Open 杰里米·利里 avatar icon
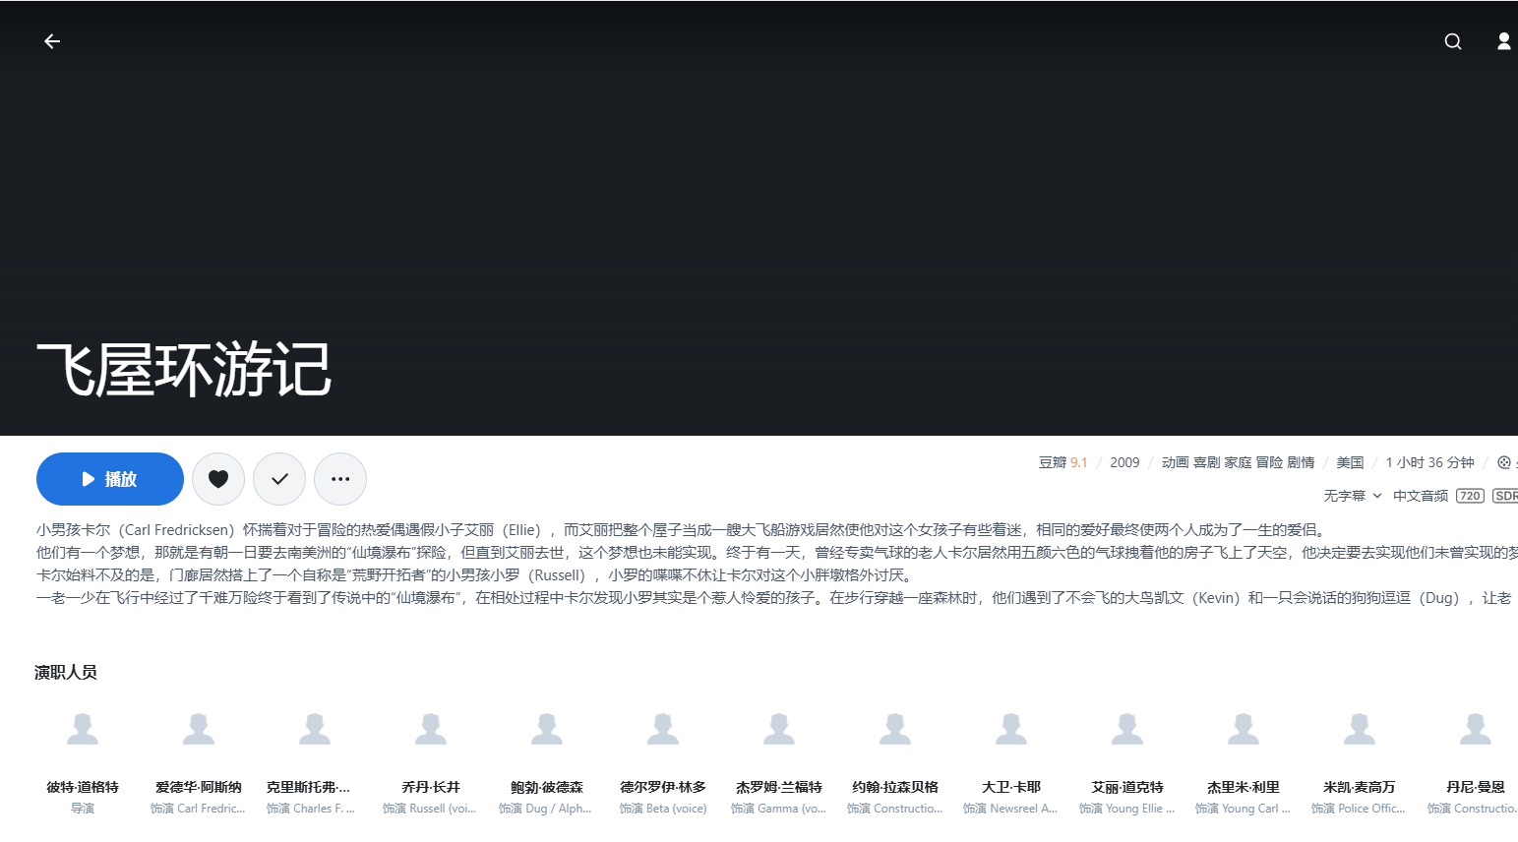This screenshot has height=842, width=1518. point(1244,729)
